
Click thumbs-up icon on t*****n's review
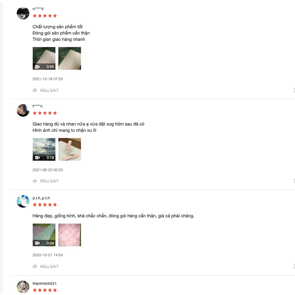(x=35, y=181)
